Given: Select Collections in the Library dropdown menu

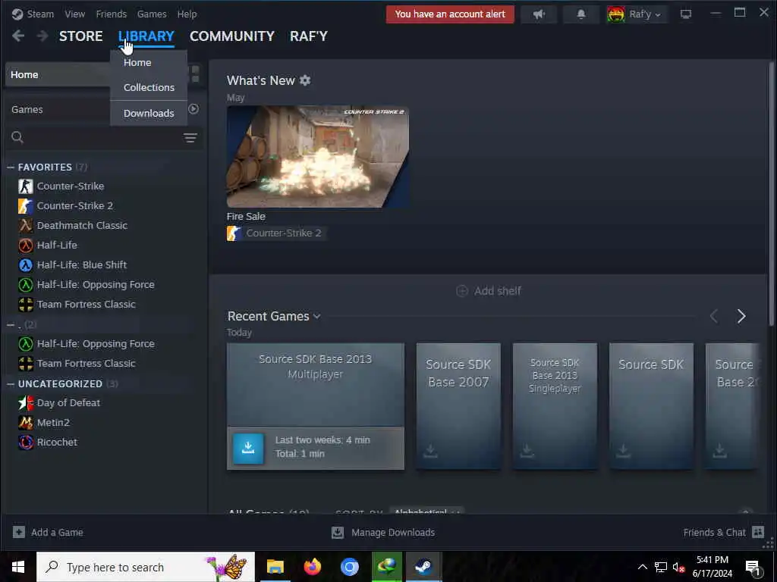Looking at the screenshot, I should point(149,87).
